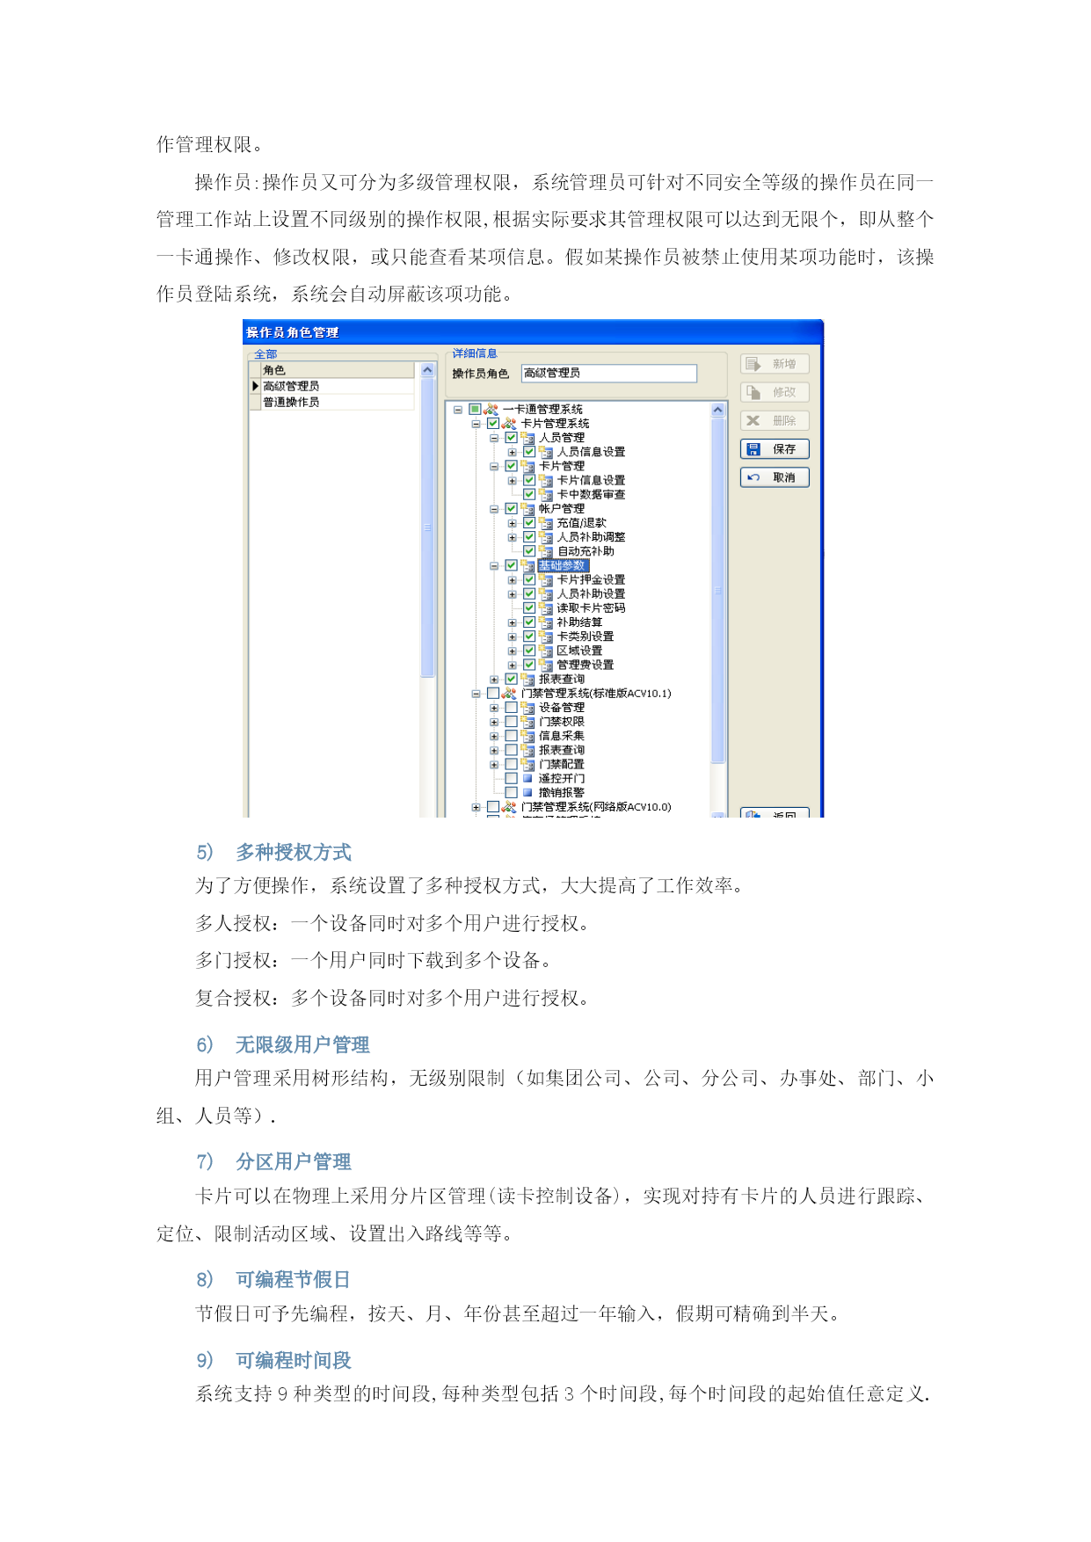Click the 人员信息设置 node icon
The image size is (1091, 1542).
pos(546,452)
